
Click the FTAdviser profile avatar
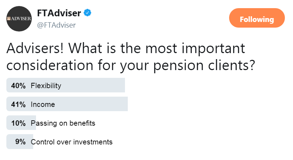tap(19, 19)
